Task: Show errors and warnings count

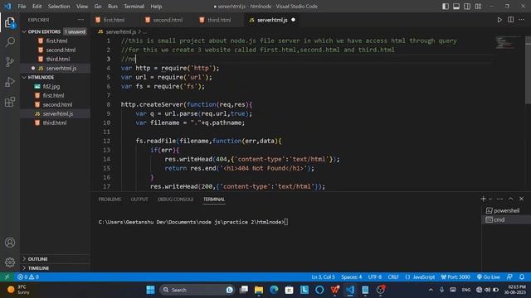Action: tap(28, 276)
